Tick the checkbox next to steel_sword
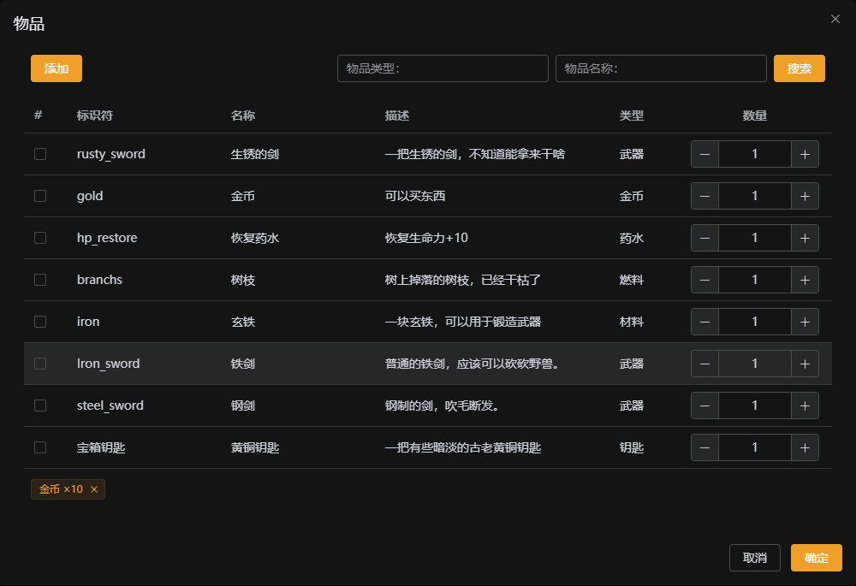 pos(39,405)
